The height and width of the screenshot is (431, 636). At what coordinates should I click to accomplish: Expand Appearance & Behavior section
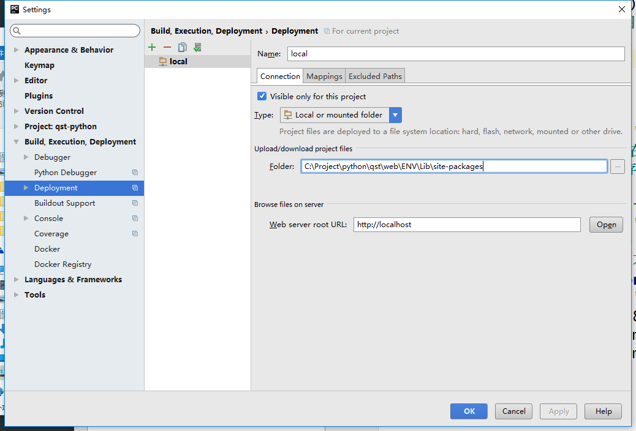[x=16, y=50]
